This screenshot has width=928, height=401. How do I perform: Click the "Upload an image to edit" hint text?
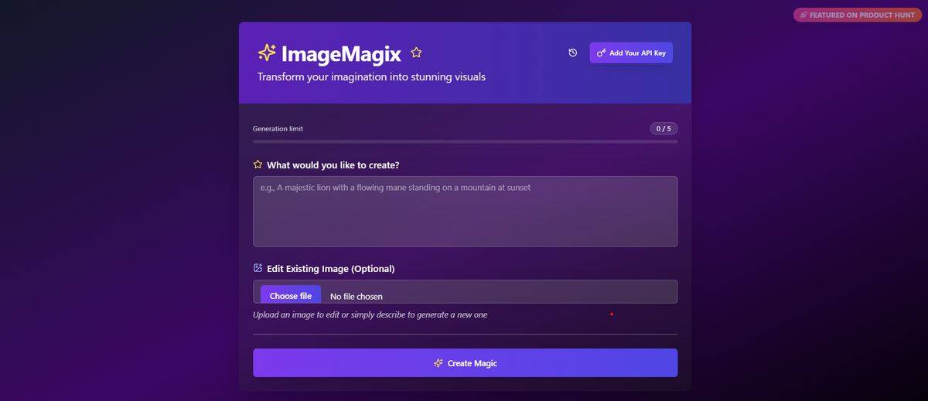pyautogui.click(x=370, y=314)
